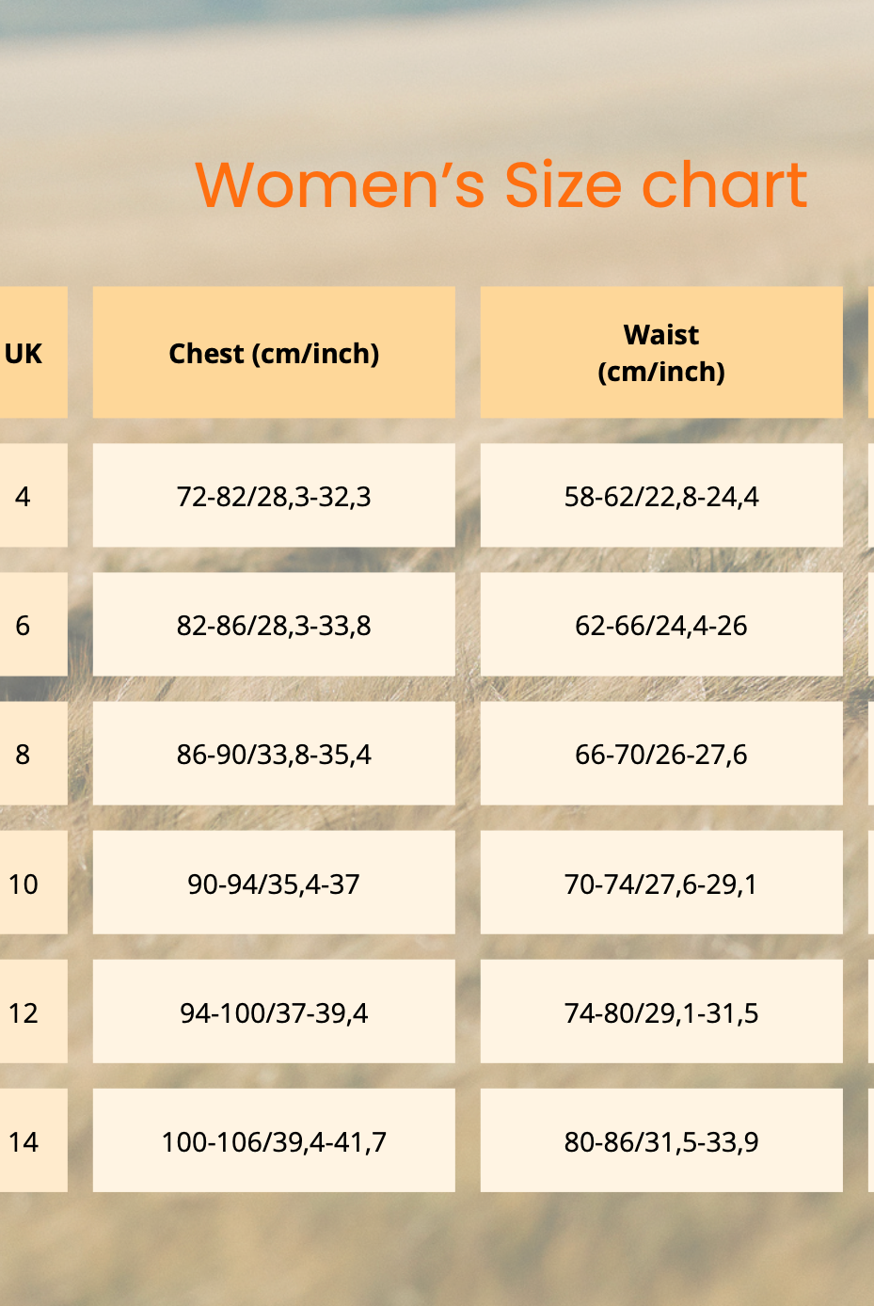Select chest cell 100-106/39,4-41,7
Screen dimensions: 874x1306
tap(274, 1141)
